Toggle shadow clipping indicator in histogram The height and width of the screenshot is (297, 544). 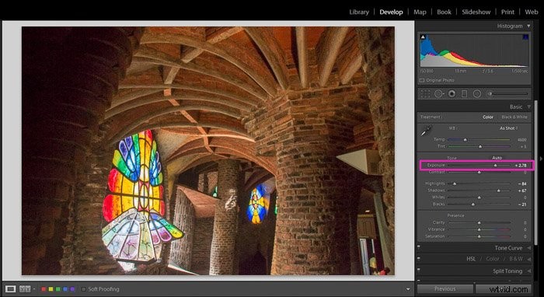click(x=423, y=37)
